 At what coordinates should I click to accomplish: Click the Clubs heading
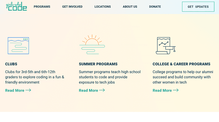tap(11, 64)
